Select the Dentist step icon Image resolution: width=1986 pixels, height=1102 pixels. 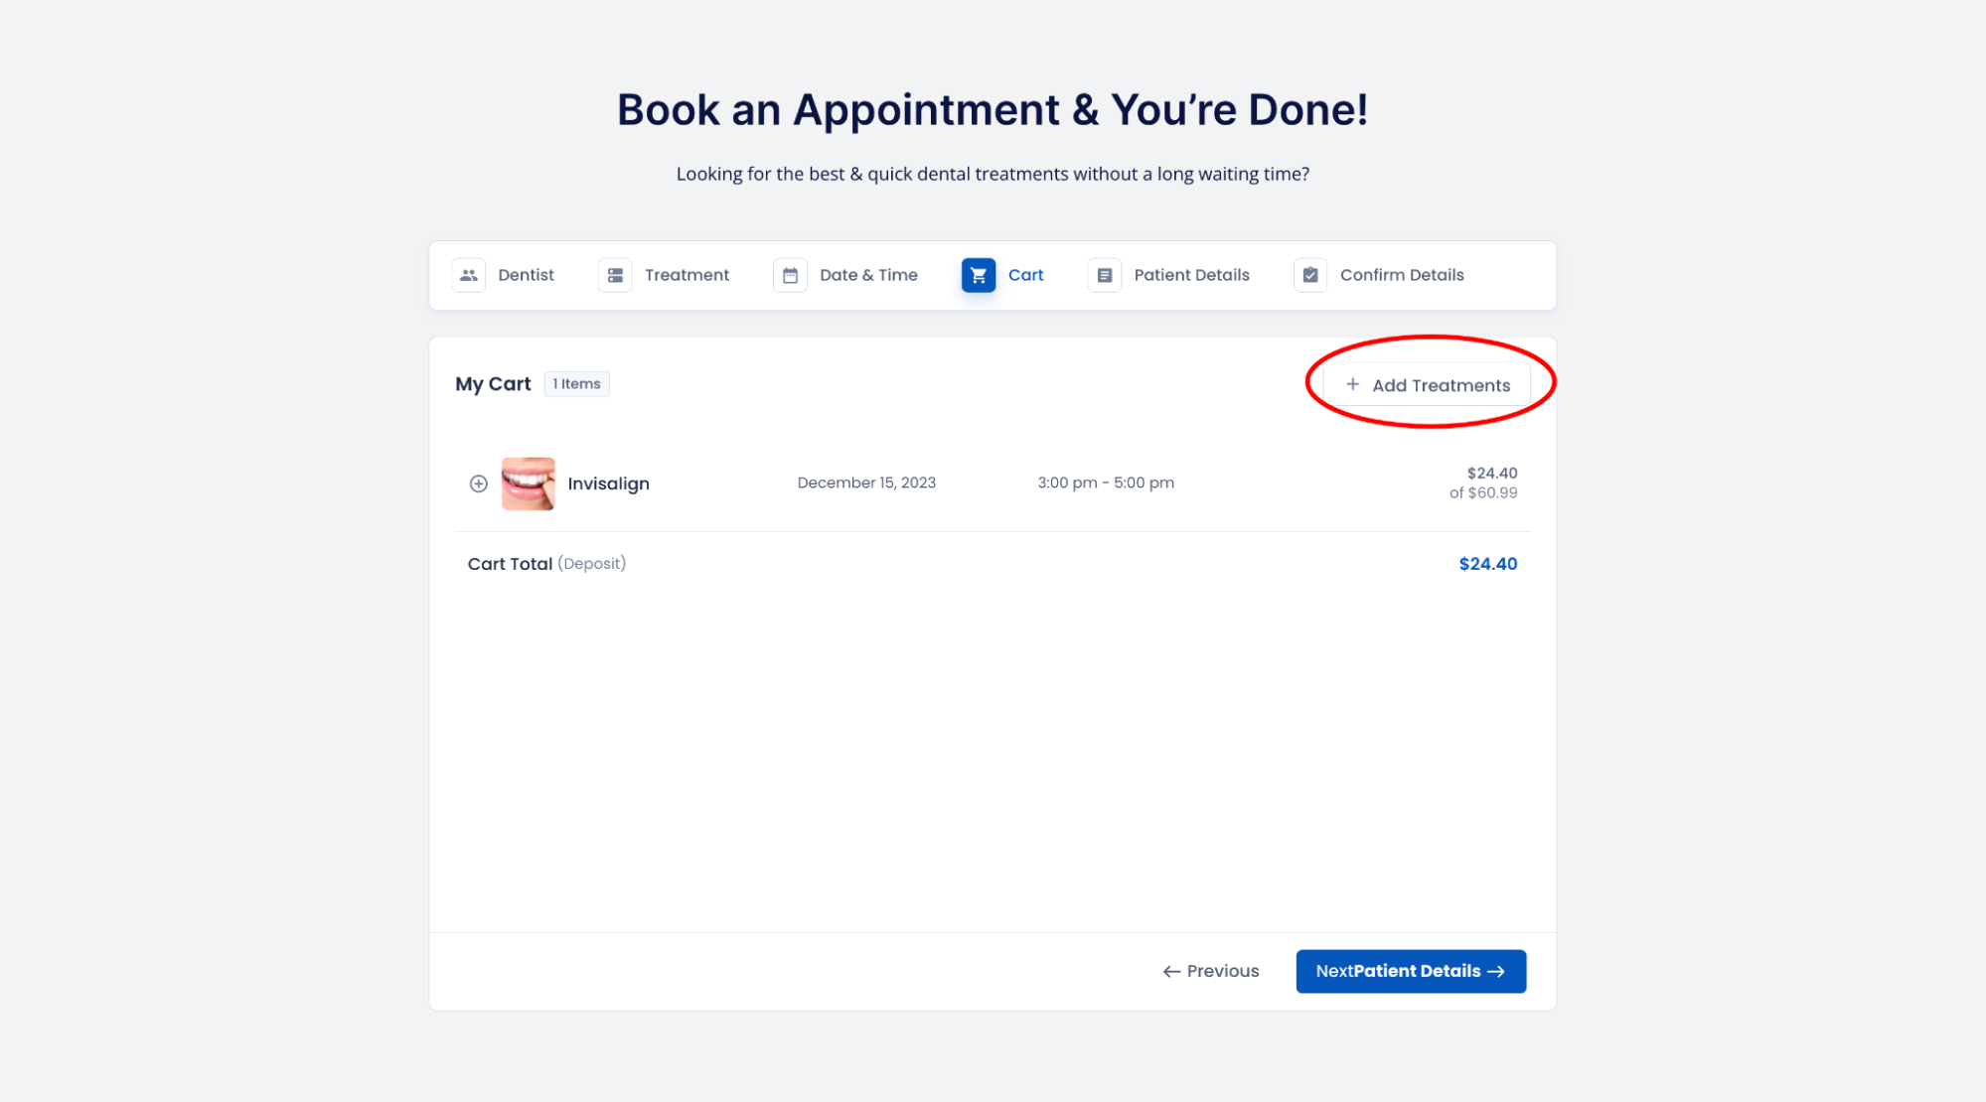tap(468, 275)
